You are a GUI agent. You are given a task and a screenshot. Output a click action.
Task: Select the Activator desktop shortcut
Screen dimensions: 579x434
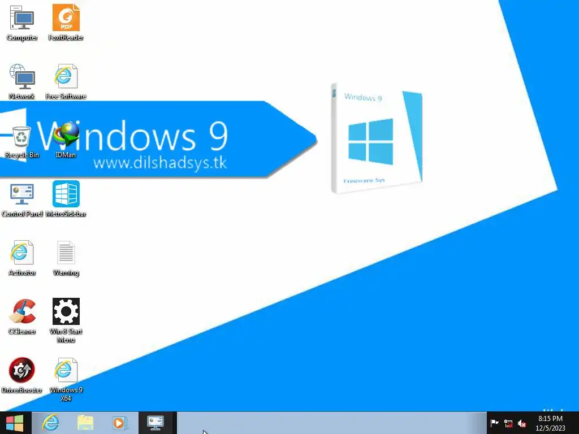click(22, 258)
